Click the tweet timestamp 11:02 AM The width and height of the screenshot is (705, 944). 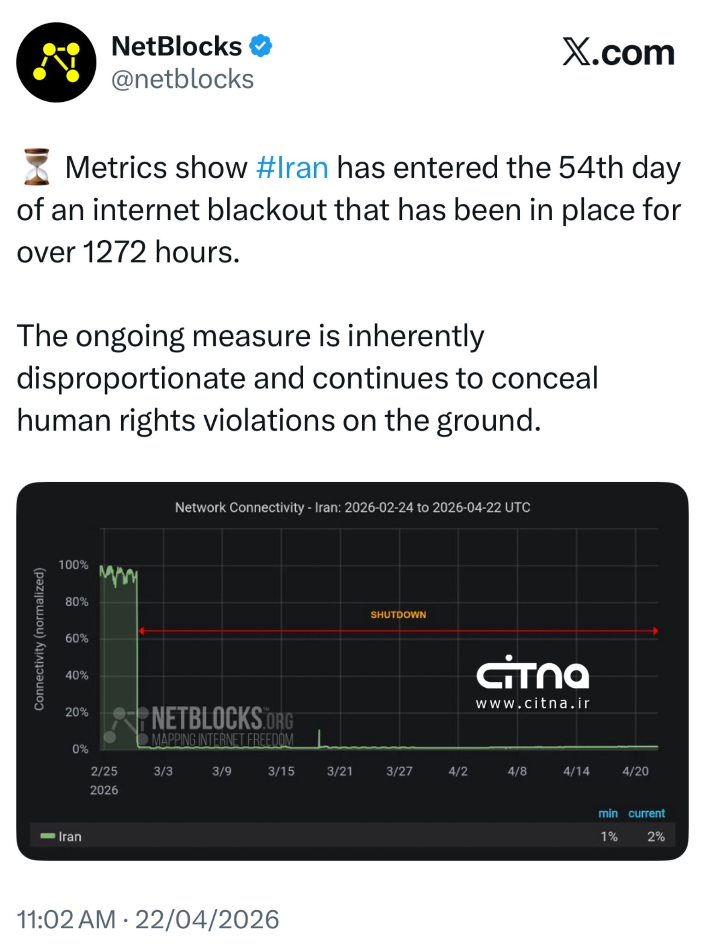point(66,919)
